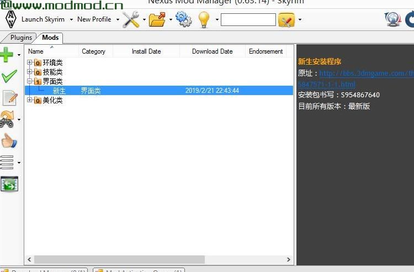Click the horizontal scrollbar right arrow
This screenshot has height=272, width=414.
(x=289, y=260)
